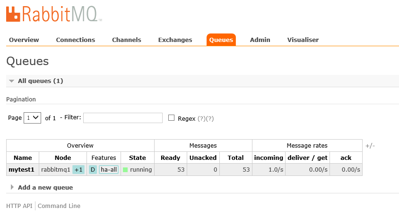This screenshot has width=399, height=216.
Task: Click the D durable feature badge
Action: [x=93, y=170]
